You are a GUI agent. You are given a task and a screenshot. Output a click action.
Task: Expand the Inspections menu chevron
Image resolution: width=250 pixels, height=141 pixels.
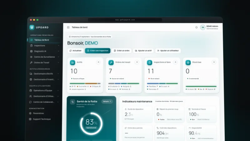tap(58, 46)
